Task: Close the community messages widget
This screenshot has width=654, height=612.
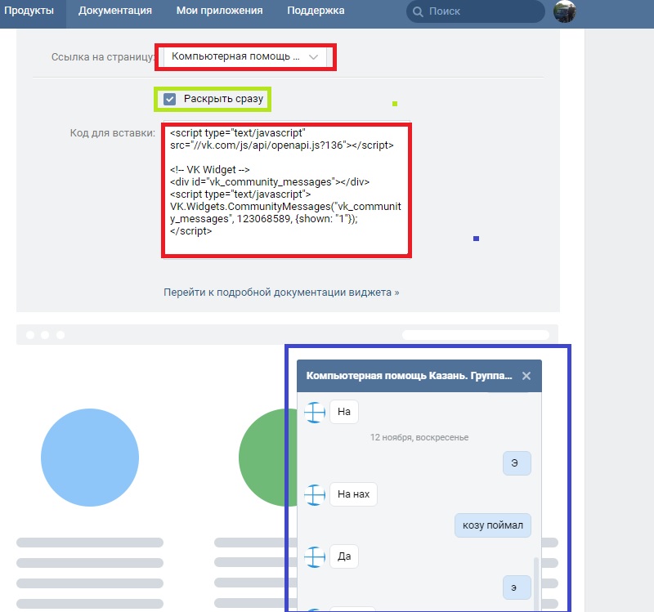Action: click(x=526, y=376)
